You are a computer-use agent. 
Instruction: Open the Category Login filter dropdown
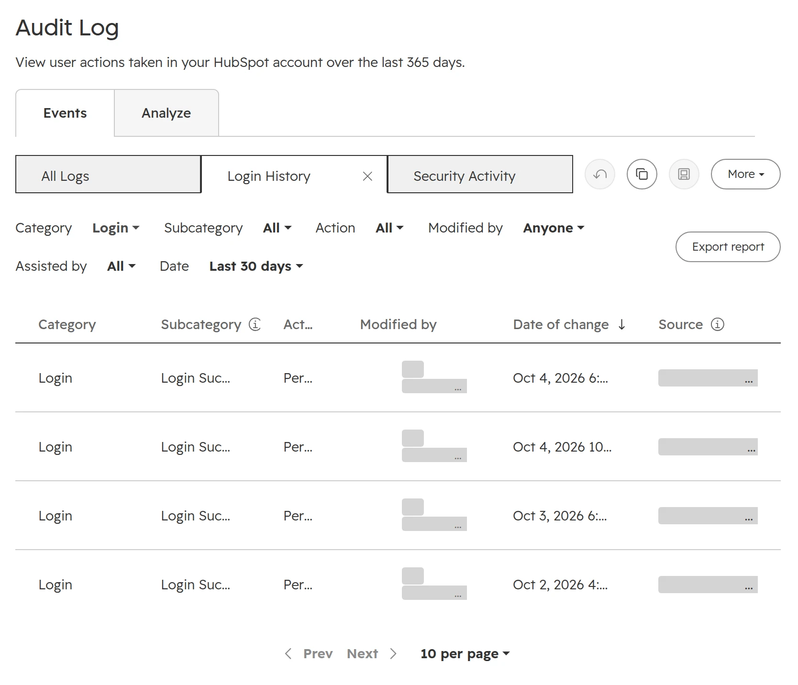point(116,228)
